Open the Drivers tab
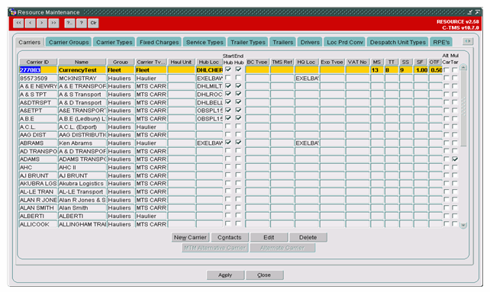 tap(310, 43)
